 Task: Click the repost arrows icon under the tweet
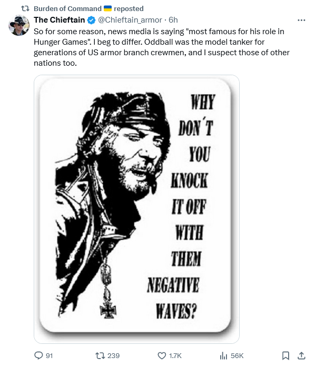(100, 356)
